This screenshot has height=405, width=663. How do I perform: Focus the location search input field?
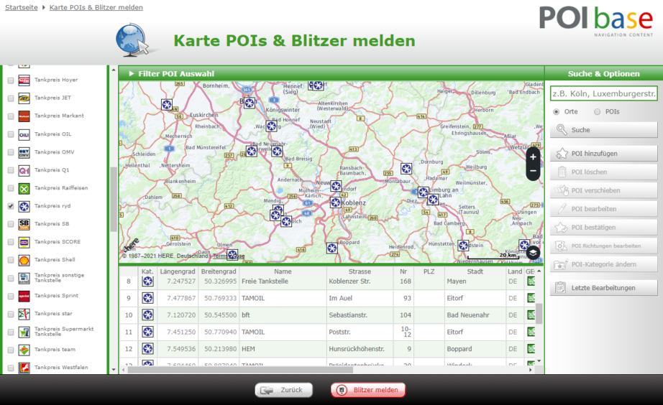pos(603,93)
